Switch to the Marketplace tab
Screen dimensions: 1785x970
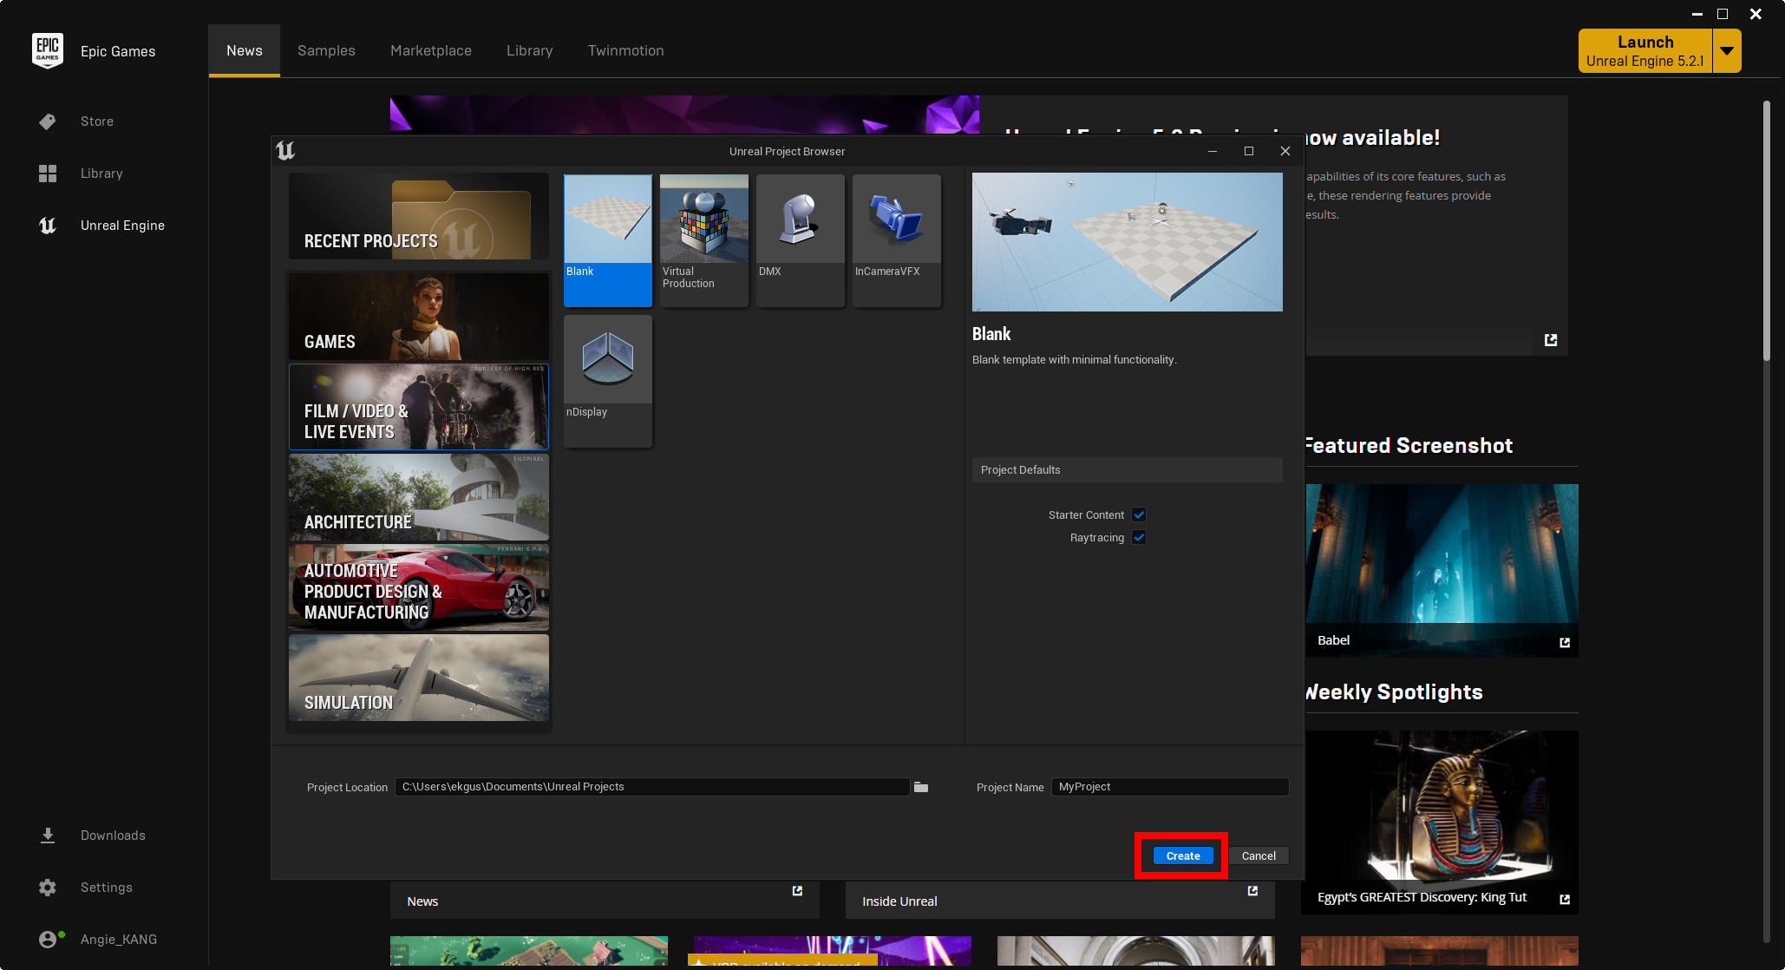pyautogui.click(x=430, y=50)
